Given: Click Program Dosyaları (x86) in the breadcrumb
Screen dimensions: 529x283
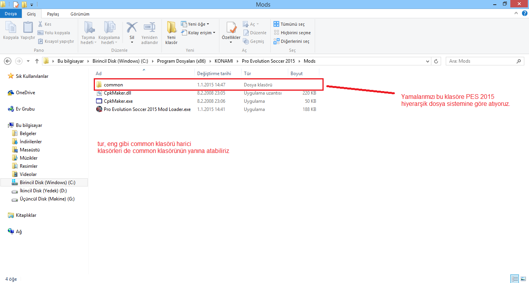Looking at the screenshot, I should pyautogui.click(x=181, y=61).
